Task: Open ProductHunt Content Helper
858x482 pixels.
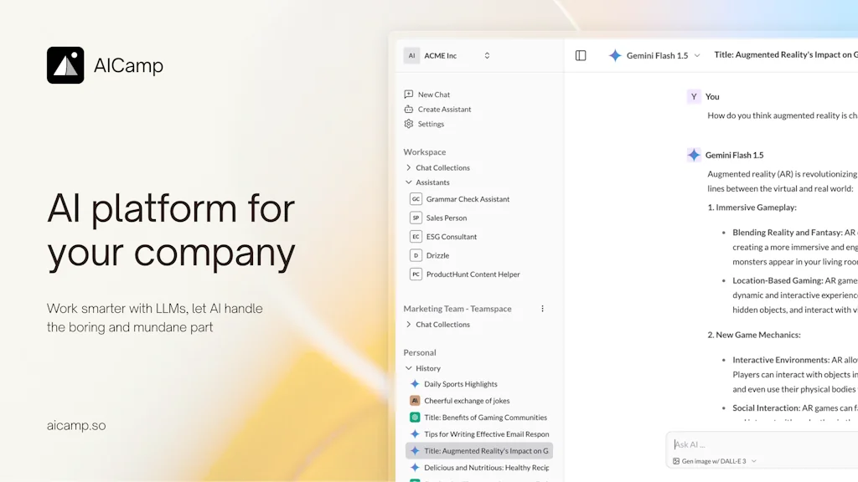Action: click(x=473, y=274)
